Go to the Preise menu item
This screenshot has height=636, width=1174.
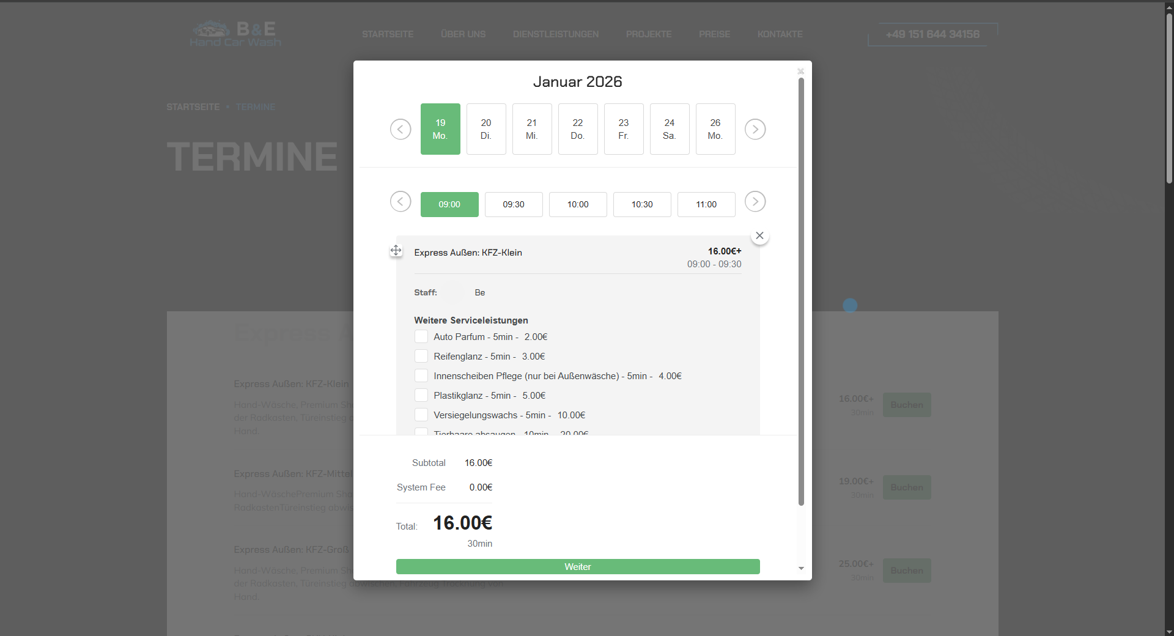(714, 34)
